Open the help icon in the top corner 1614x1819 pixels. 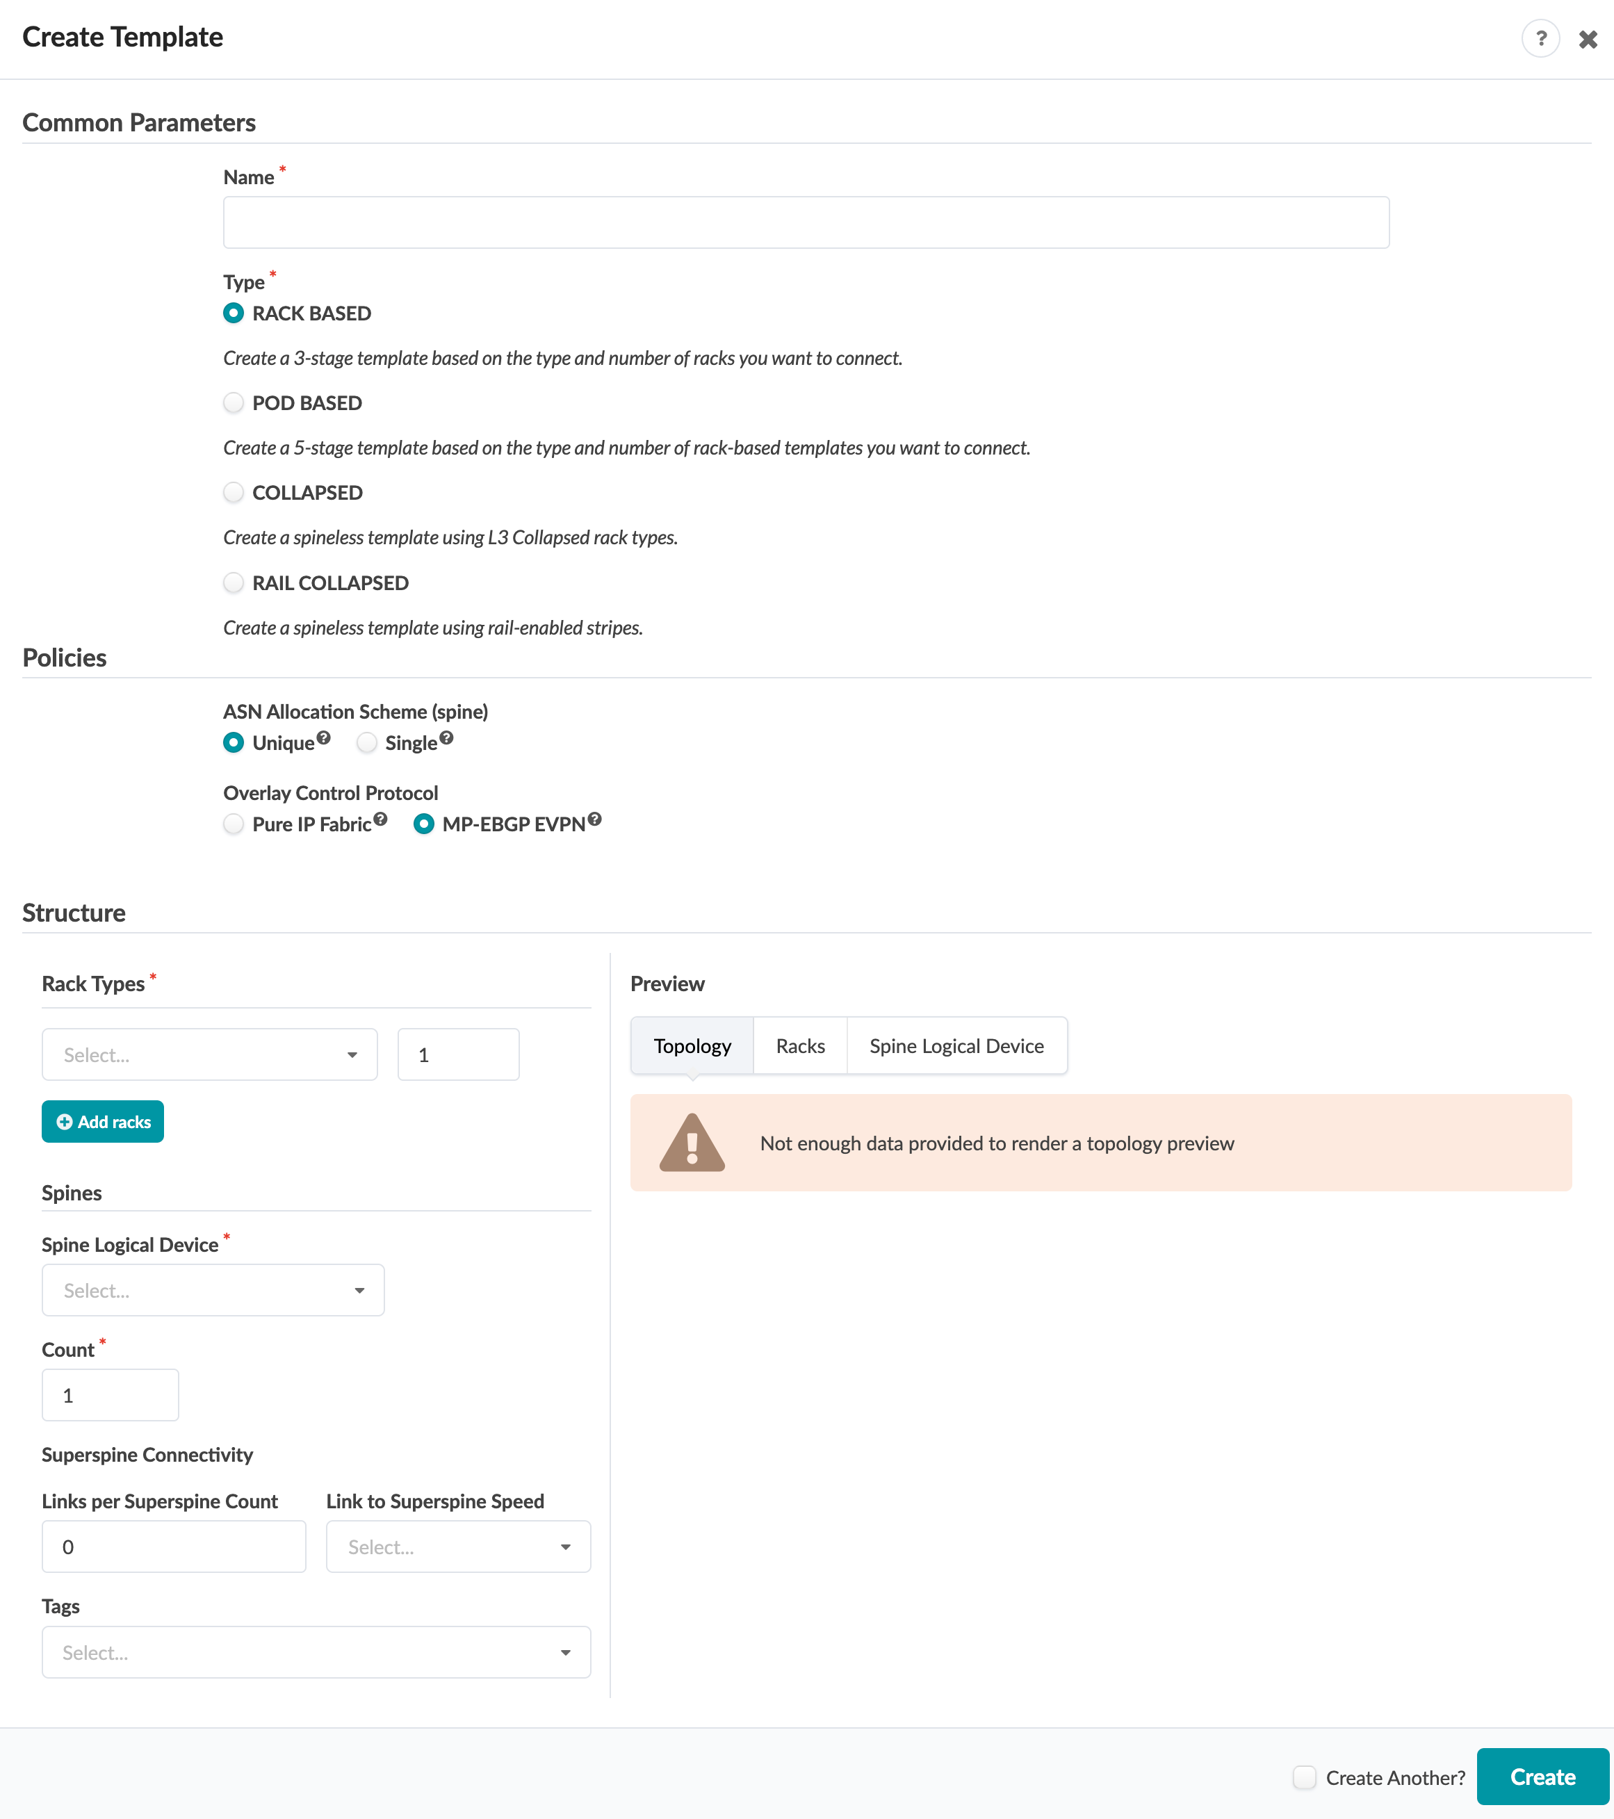pos(1542,38)
